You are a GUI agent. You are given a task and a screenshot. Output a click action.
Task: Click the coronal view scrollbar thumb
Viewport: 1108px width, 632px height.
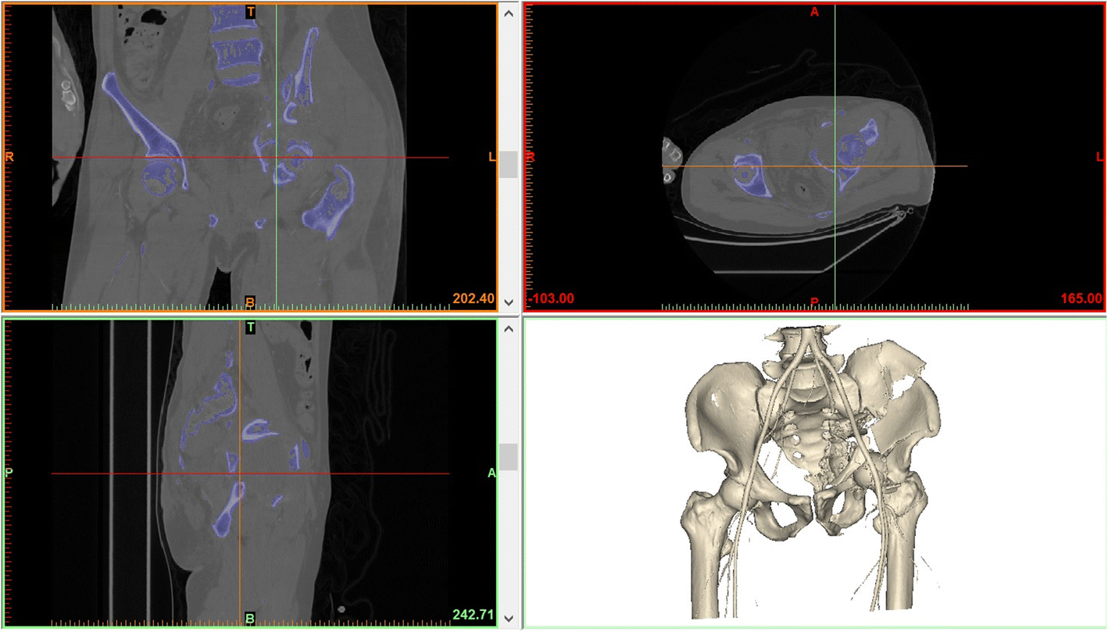[508, 164]
